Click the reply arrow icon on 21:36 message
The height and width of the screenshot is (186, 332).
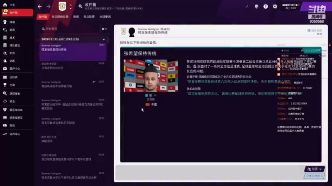(94, 82)
